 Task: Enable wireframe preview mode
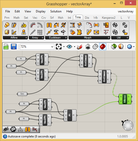click(95, 47)
